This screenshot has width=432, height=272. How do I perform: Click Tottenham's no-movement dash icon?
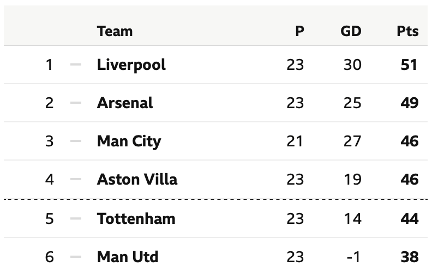tap(76, 218)
